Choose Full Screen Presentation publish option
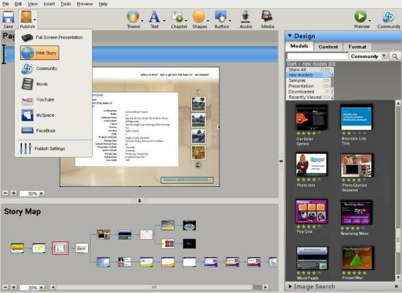The image size is (402, 293). click(52, 37)
